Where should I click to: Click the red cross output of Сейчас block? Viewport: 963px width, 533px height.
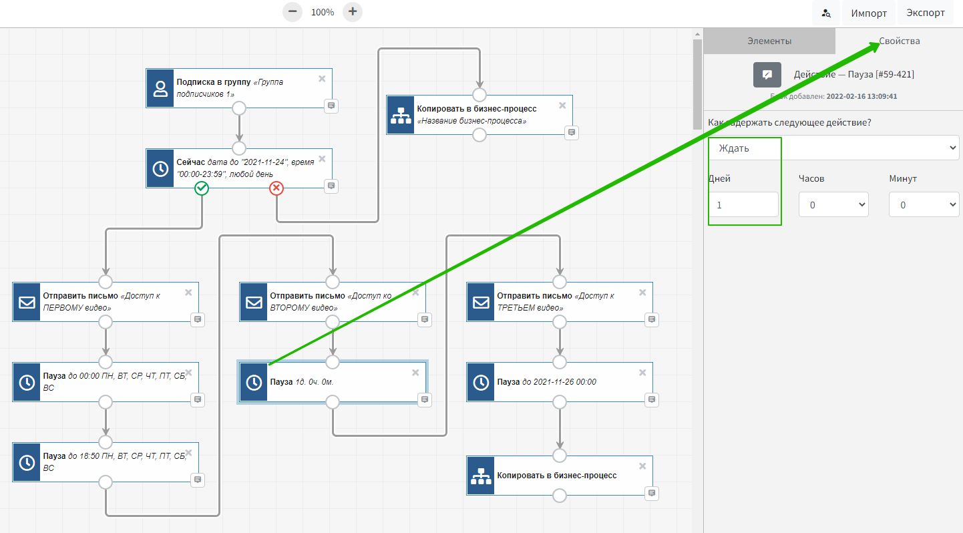tap(276, 188)
